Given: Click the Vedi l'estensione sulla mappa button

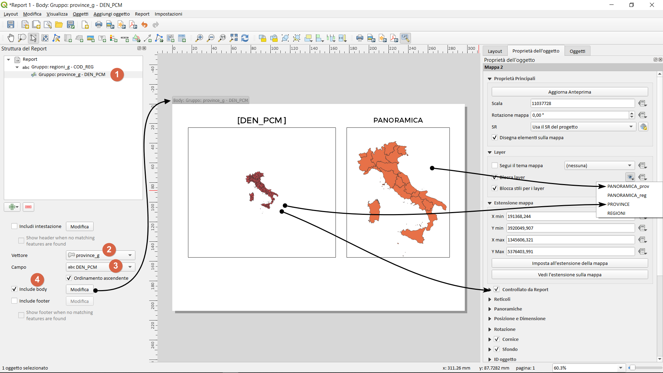Looking at the screenshot, I should pyautogui.click(x=569, y=275).
